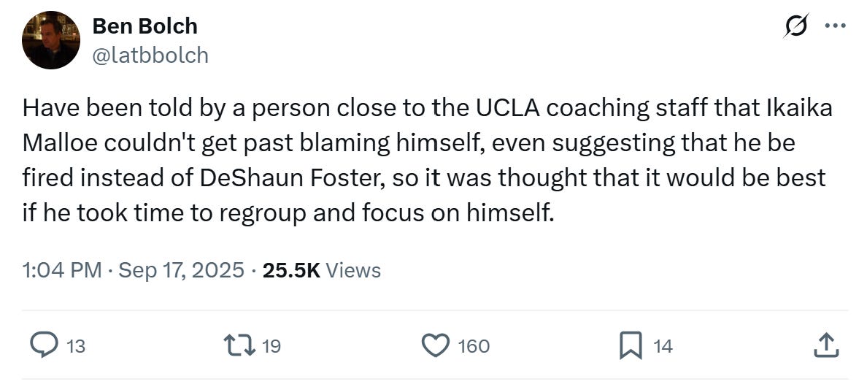867x387 pixels.
Task: Click the Ben Bolch display name
Action: click(144, 26)
